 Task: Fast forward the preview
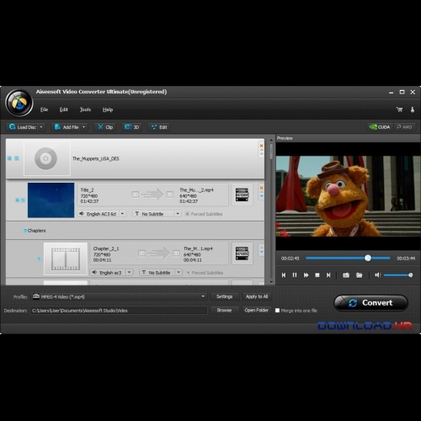(x=306, y=275)
